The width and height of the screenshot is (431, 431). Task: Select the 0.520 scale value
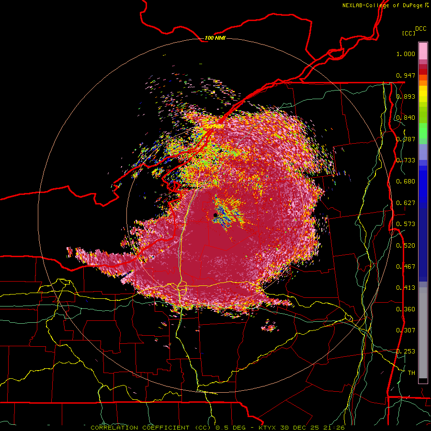pos(406,246)
